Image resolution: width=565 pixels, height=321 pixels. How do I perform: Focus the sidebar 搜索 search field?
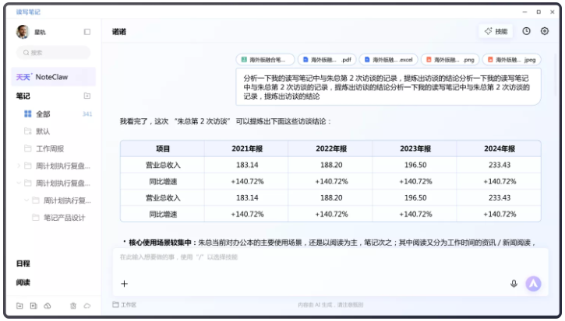click(53, 53)
